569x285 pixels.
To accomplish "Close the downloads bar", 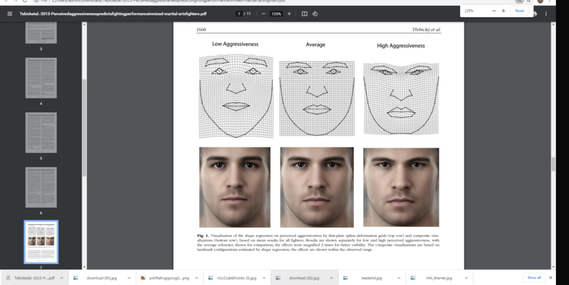I will [x=551, y=278].
